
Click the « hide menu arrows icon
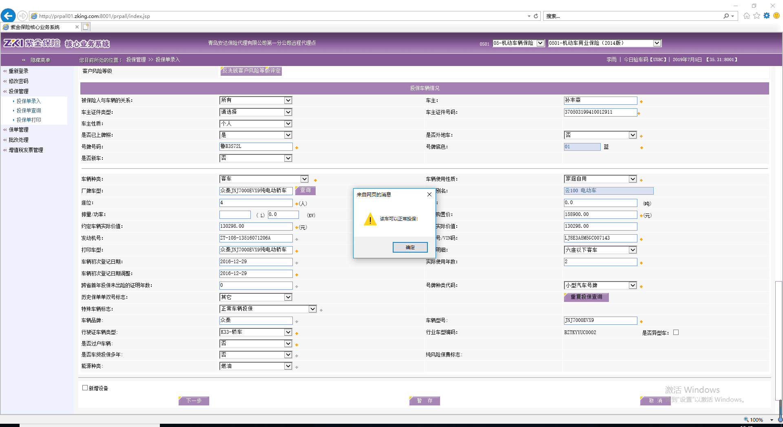24,60
